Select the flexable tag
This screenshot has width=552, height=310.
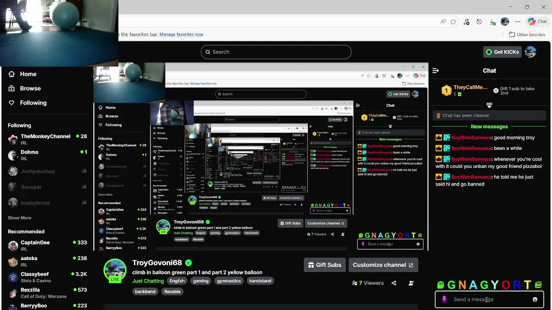pyautogui.click(x=172, y=291)
